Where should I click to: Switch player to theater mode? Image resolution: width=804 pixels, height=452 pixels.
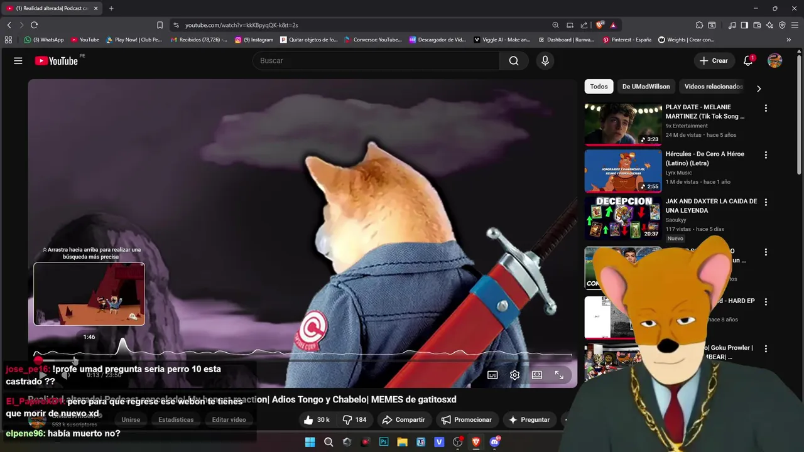[x=537, y=375]
